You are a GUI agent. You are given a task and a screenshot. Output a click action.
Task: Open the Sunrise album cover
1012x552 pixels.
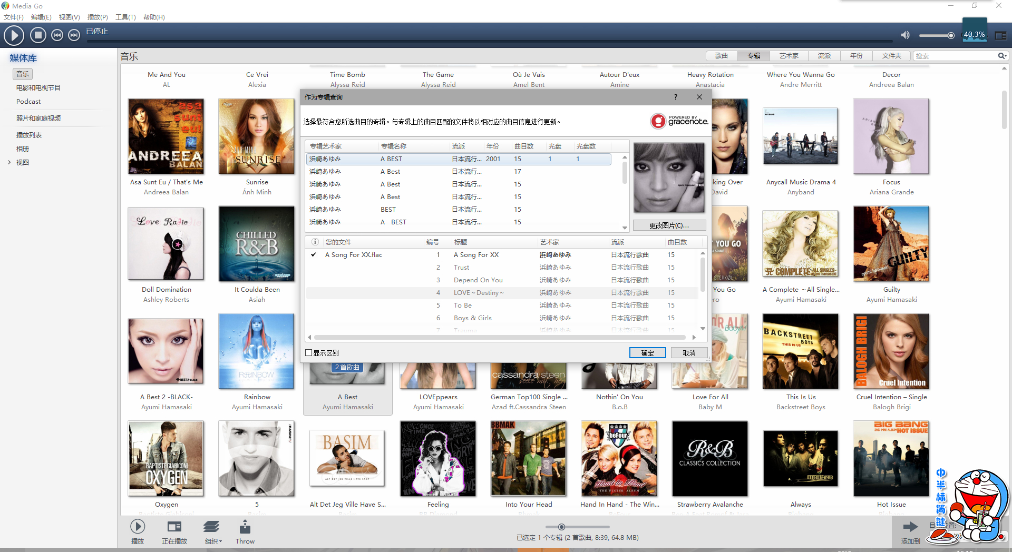click(257, 136)
